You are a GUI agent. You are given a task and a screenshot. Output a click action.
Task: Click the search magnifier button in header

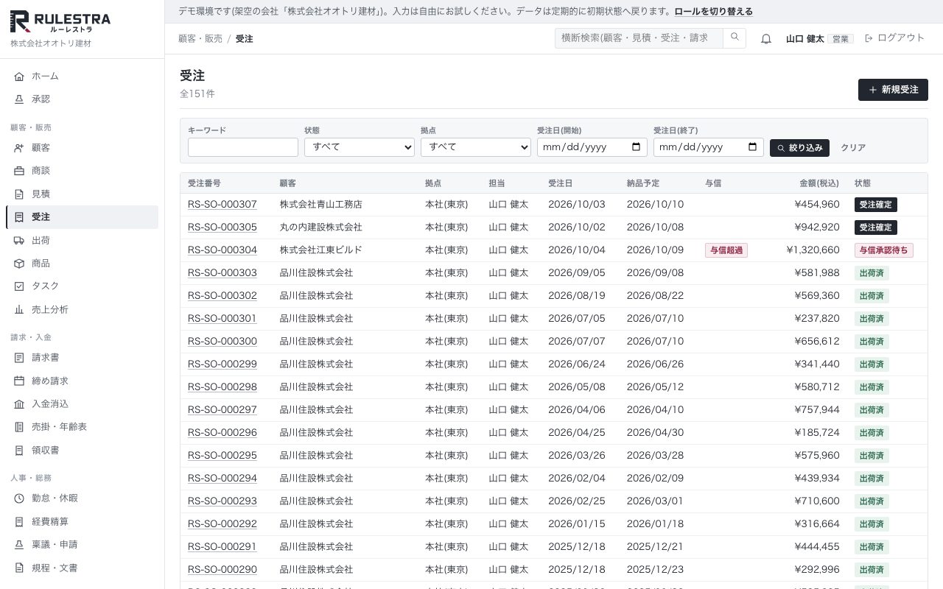point(735,38)
